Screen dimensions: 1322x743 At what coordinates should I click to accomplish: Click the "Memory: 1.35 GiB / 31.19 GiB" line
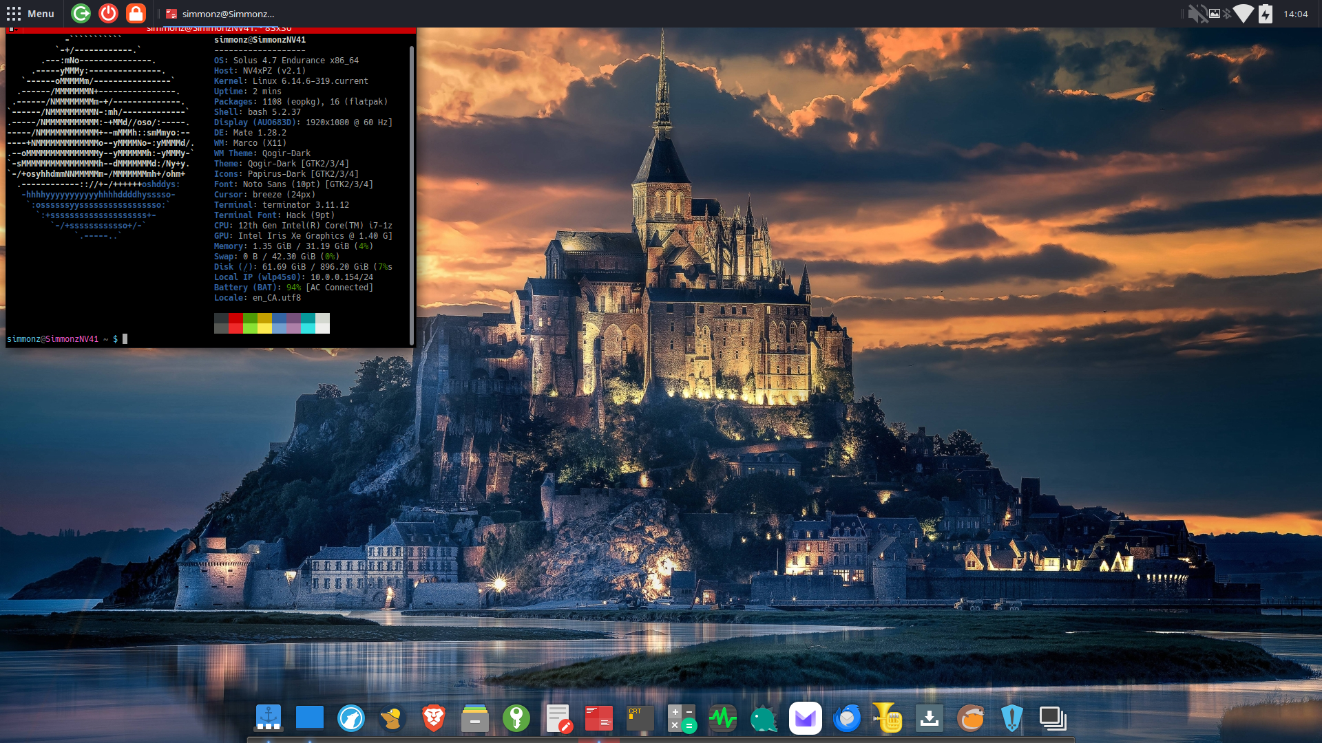pyautogui.click(x=293, y=246)
